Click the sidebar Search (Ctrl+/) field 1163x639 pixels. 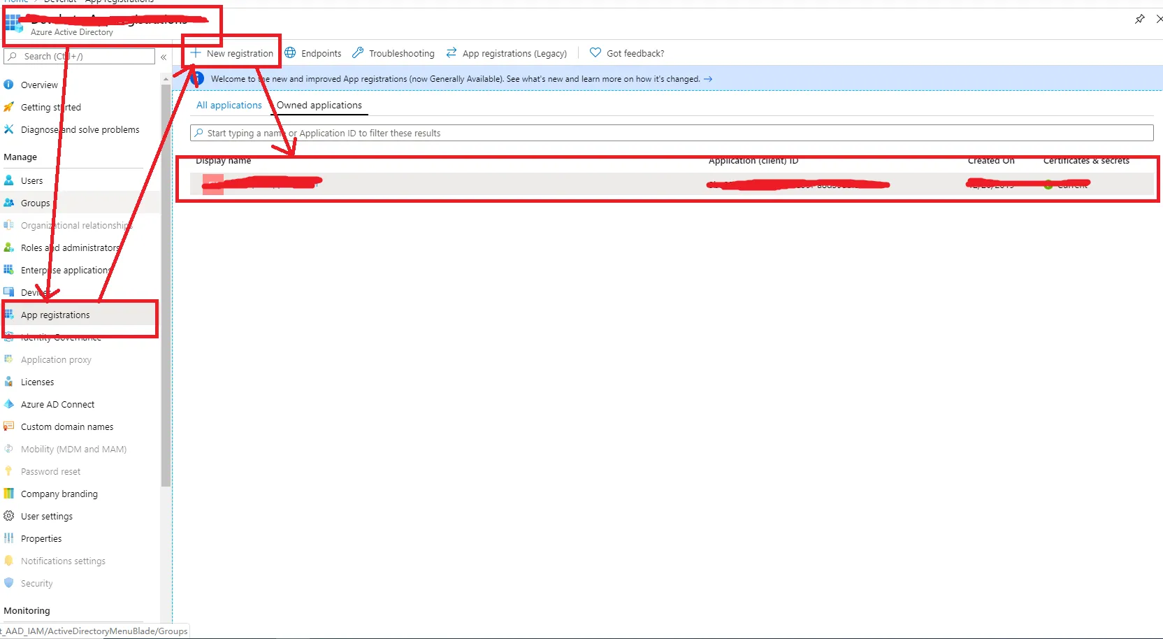tap(80, 57)
